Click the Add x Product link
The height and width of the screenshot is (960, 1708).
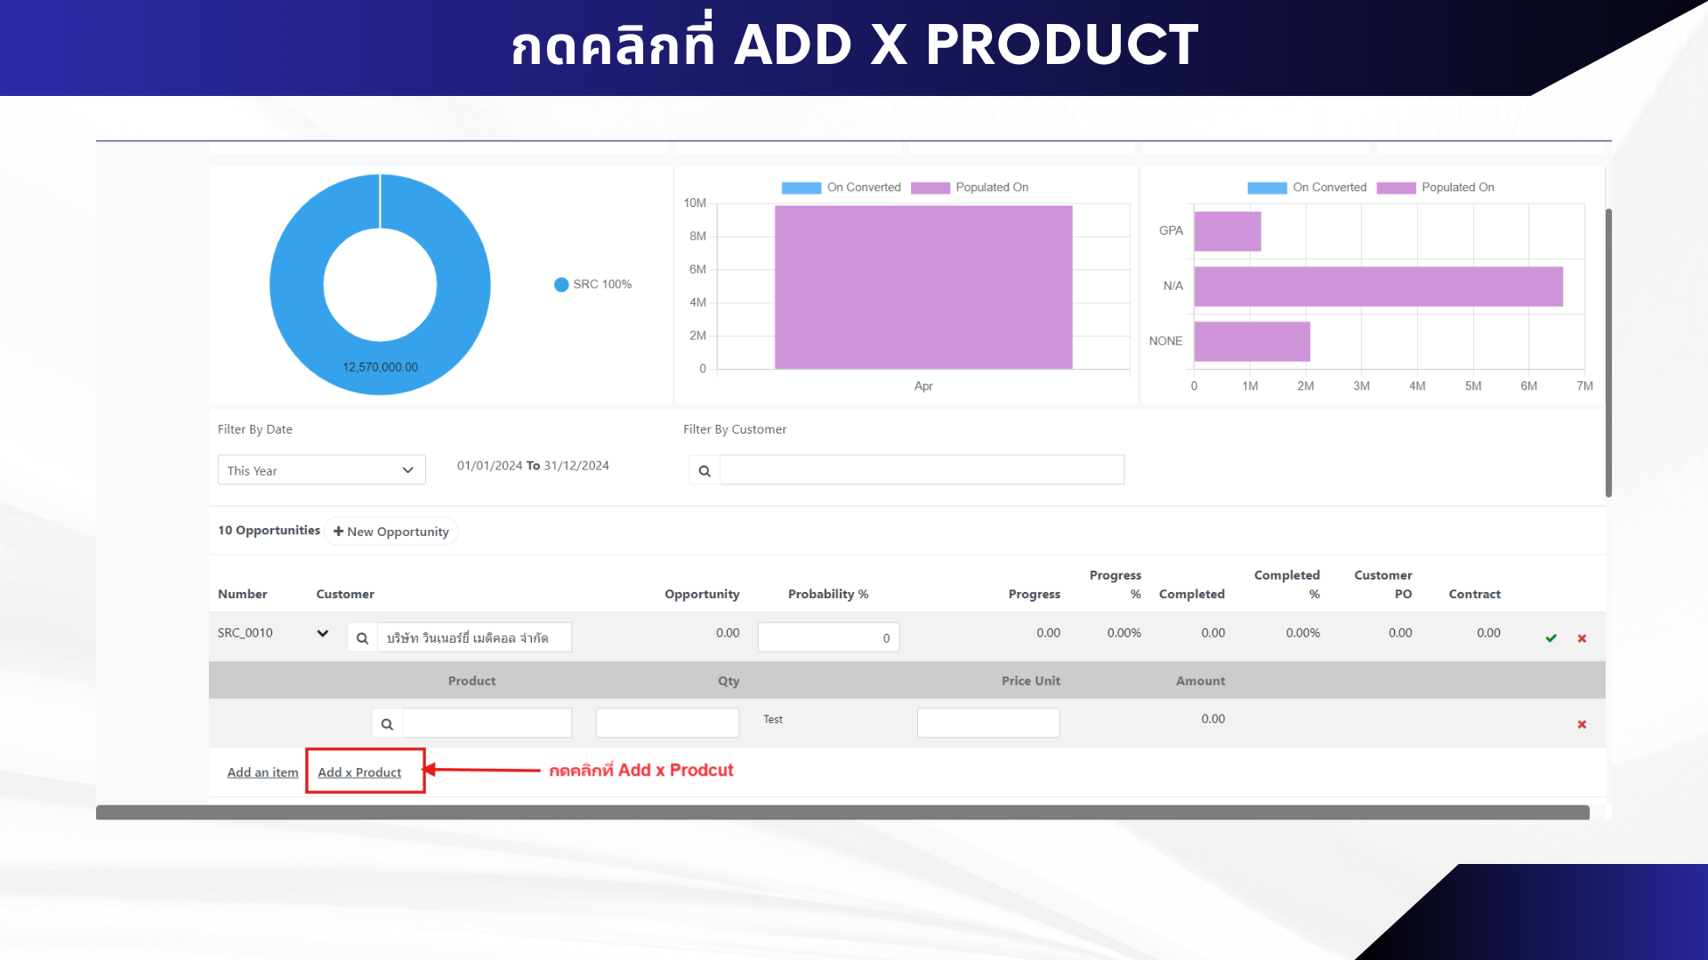coord(359,772)
